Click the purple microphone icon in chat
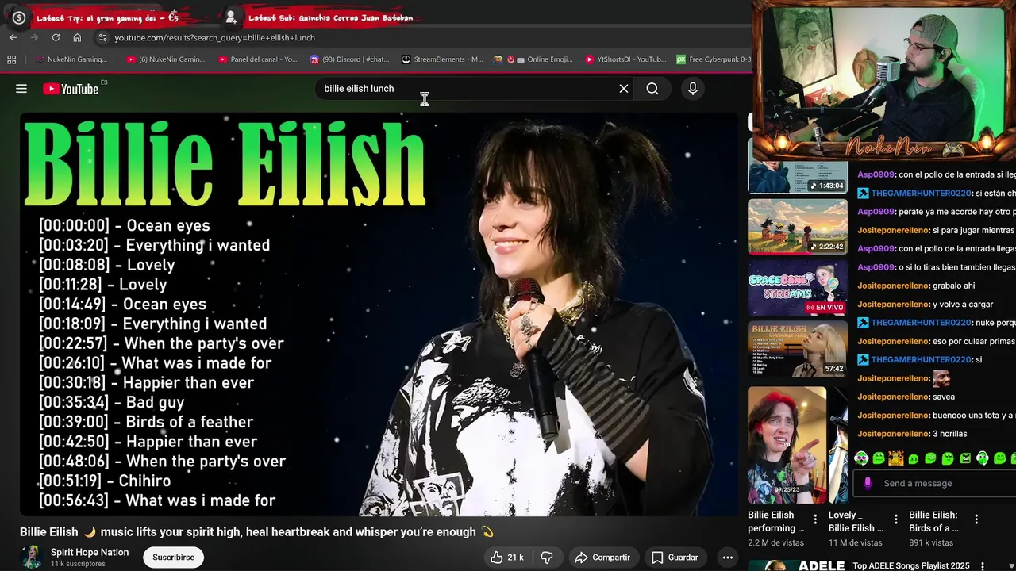1016x571 pixels. [868, 483]
